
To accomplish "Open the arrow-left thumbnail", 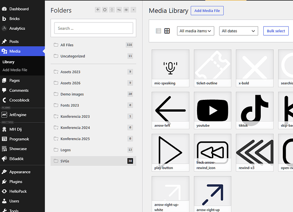I will 170,110.
